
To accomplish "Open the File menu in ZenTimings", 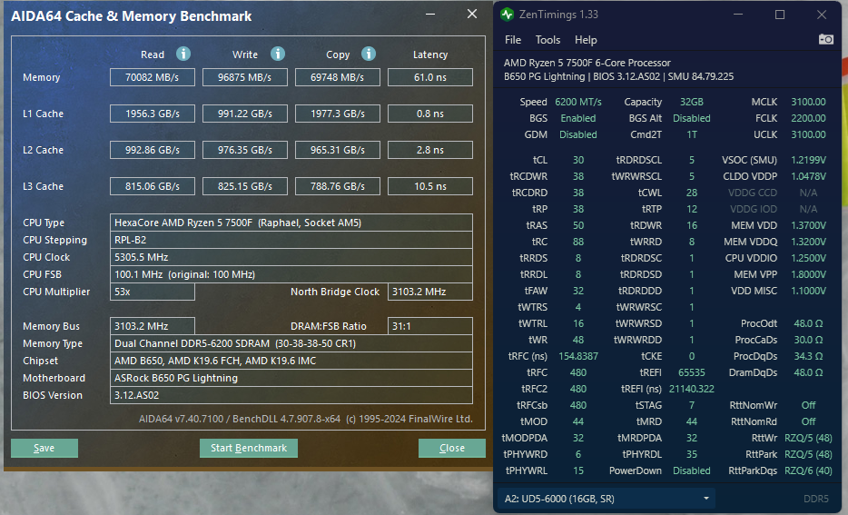I will [x=513, y=40].
